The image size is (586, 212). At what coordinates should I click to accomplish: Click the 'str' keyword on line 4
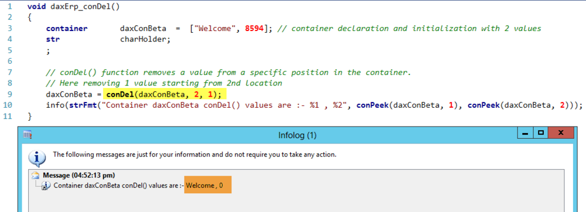pos(53,39)
